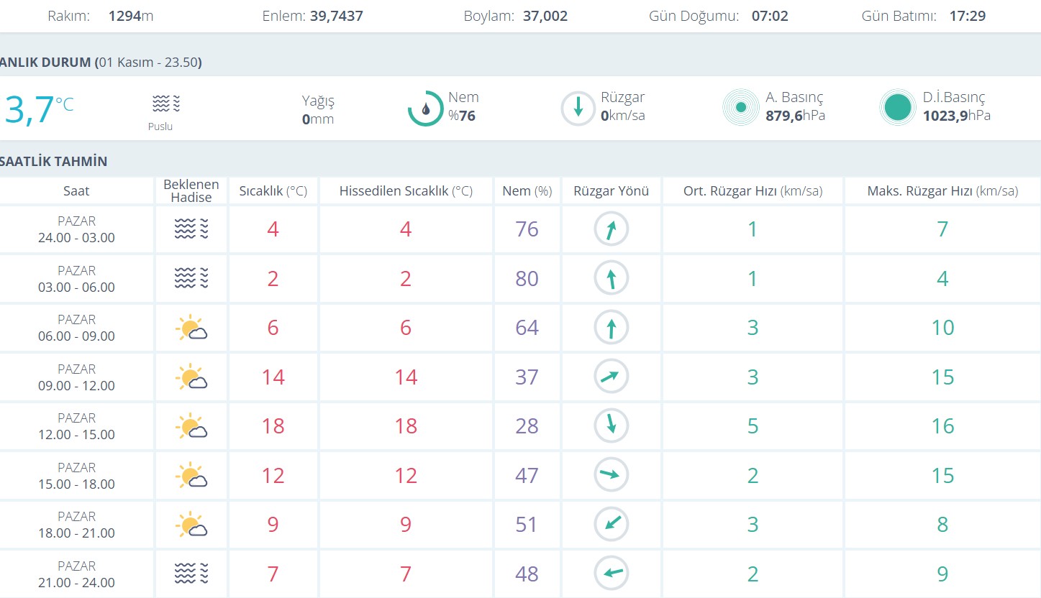Screen dimensions: 1041x598
Task: Click the wind direction arrow for 12.00 - 15.00
Action: pos(611,425)
